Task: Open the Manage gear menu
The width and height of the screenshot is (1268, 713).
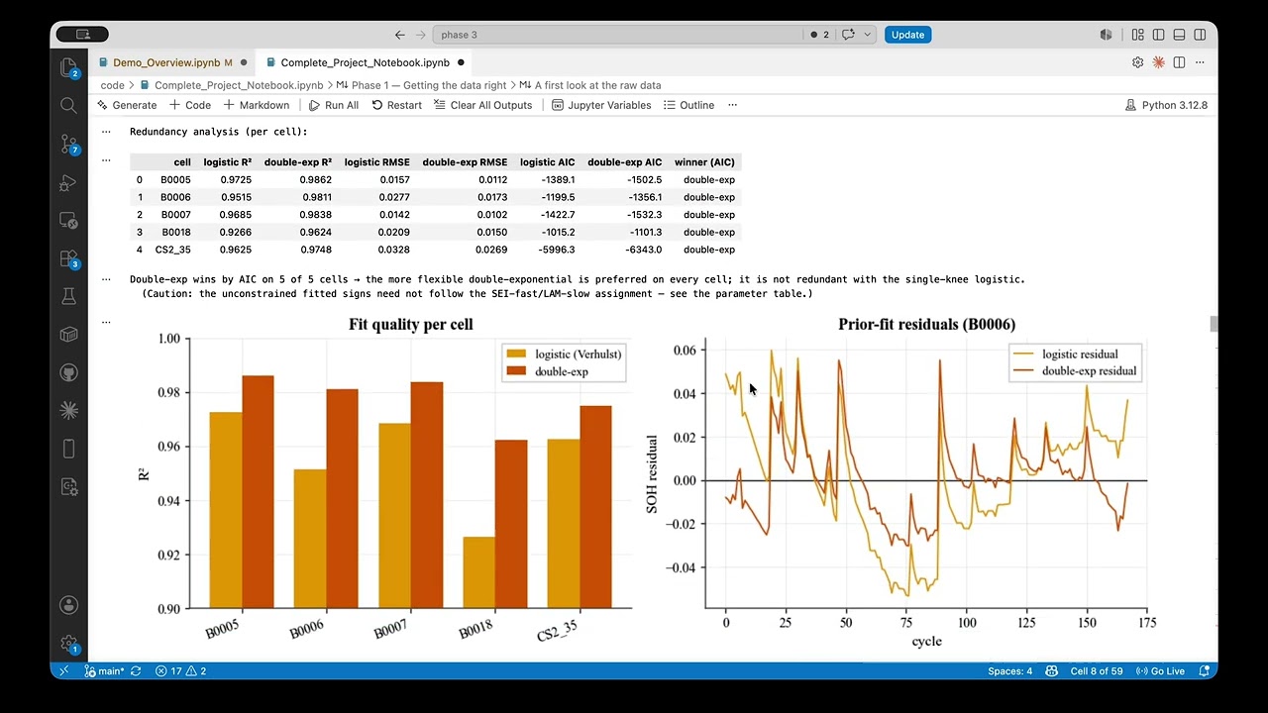Action: 68,643
